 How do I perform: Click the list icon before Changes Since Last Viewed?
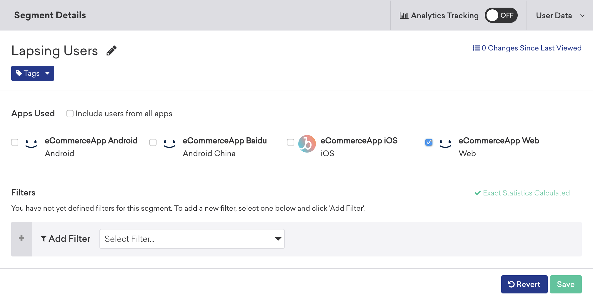coord(476,48)
